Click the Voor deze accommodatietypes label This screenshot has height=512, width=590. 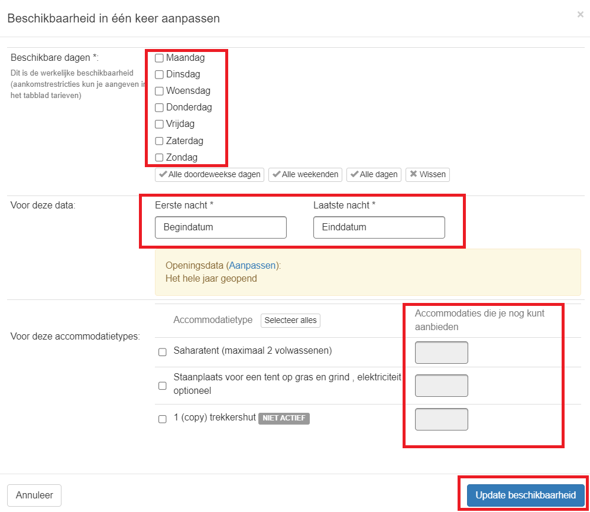[75, 336]
